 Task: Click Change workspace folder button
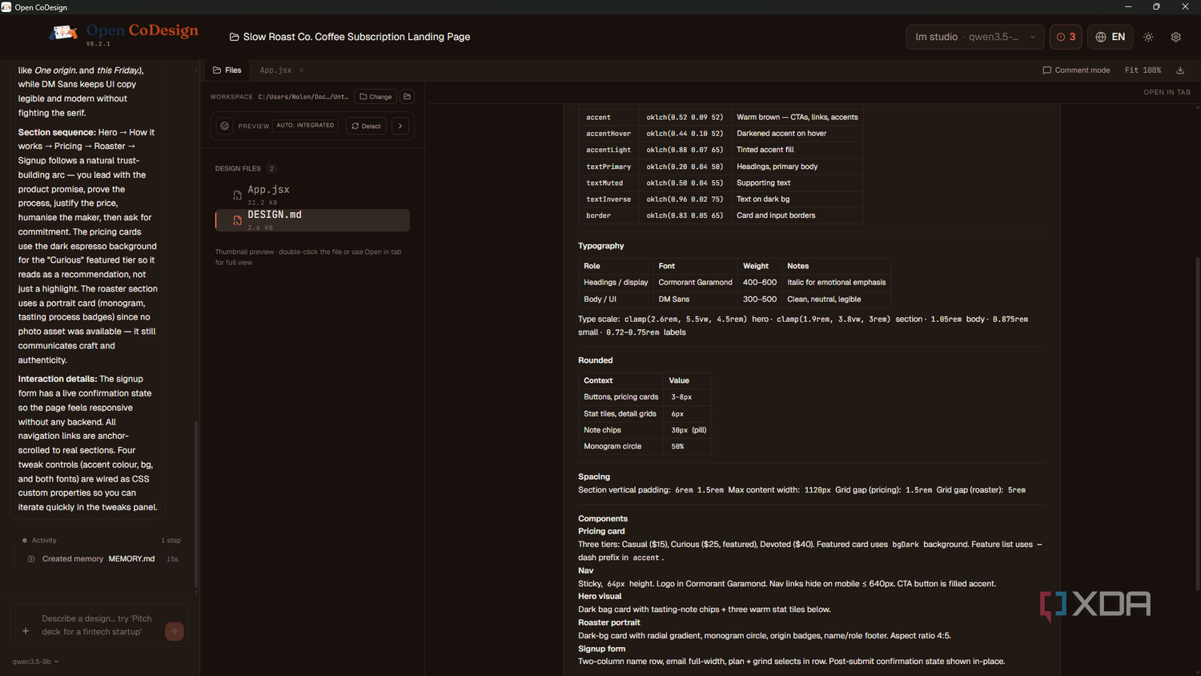pos(376,97)
